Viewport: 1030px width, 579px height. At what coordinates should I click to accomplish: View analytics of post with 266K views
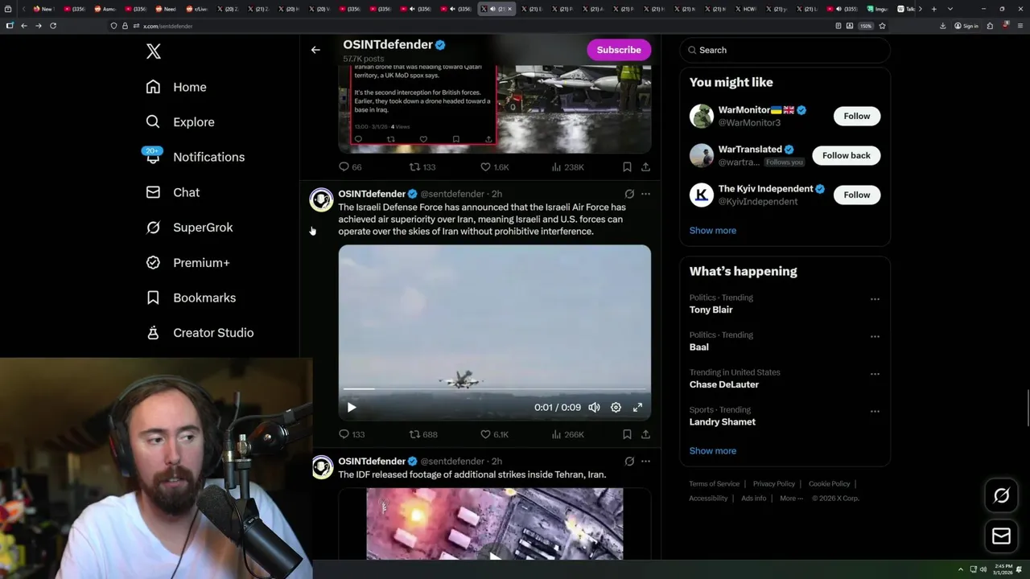click(x=567, y=434)
